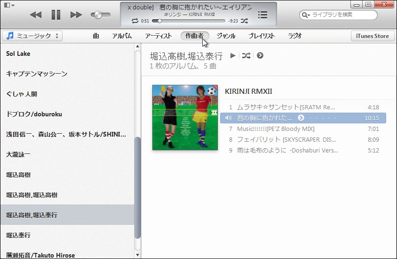Select composer 大瀧詠一
The width and height of the screenshot is (397, 259).
pyautogui.click(x=67, y=154)
